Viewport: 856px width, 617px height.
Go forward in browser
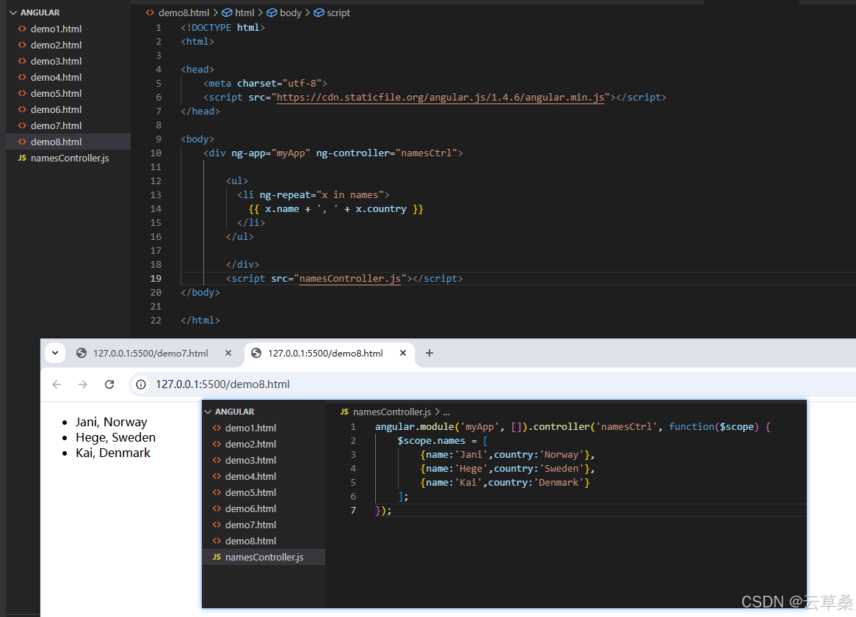coord(82,384)
